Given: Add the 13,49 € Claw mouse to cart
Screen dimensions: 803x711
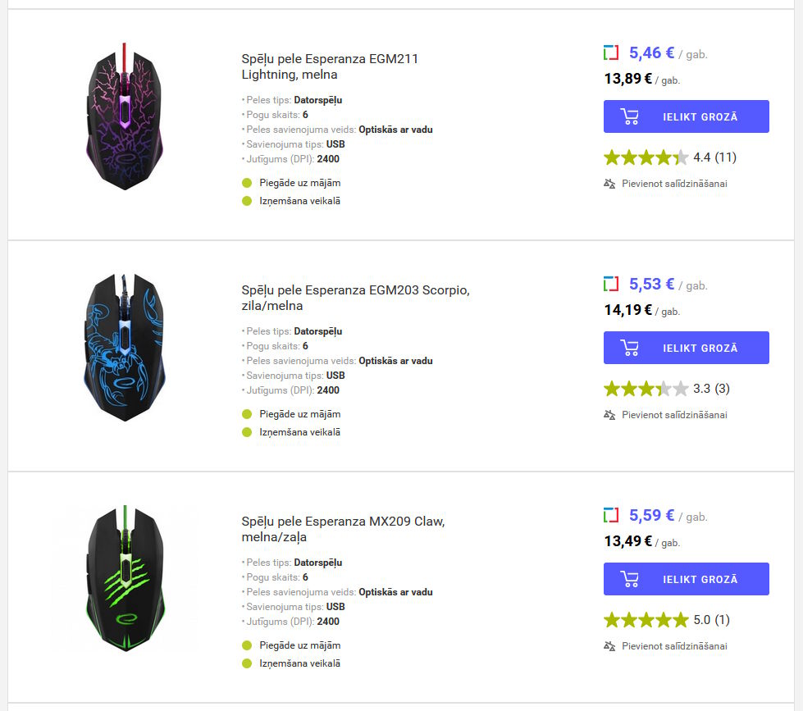Looking at the screenshot, I should 687,579.
